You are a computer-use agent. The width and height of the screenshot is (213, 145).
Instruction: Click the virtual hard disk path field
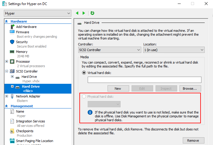tap(144, 80)
